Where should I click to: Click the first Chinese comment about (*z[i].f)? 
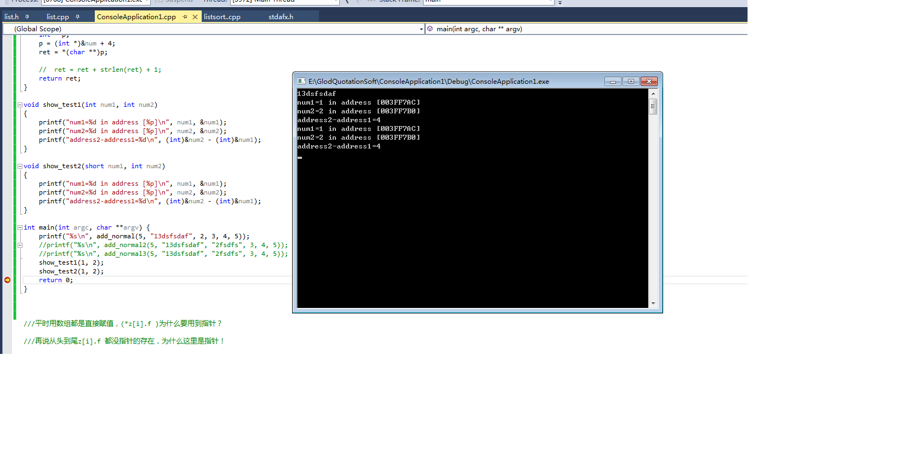[123, 324]
